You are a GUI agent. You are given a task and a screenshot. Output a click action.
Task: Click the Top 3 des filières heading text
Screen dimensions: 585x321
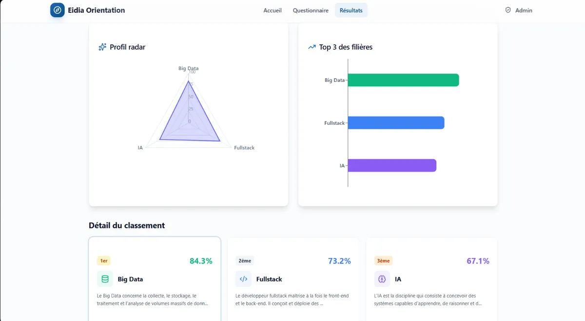[x=346, y=47]
